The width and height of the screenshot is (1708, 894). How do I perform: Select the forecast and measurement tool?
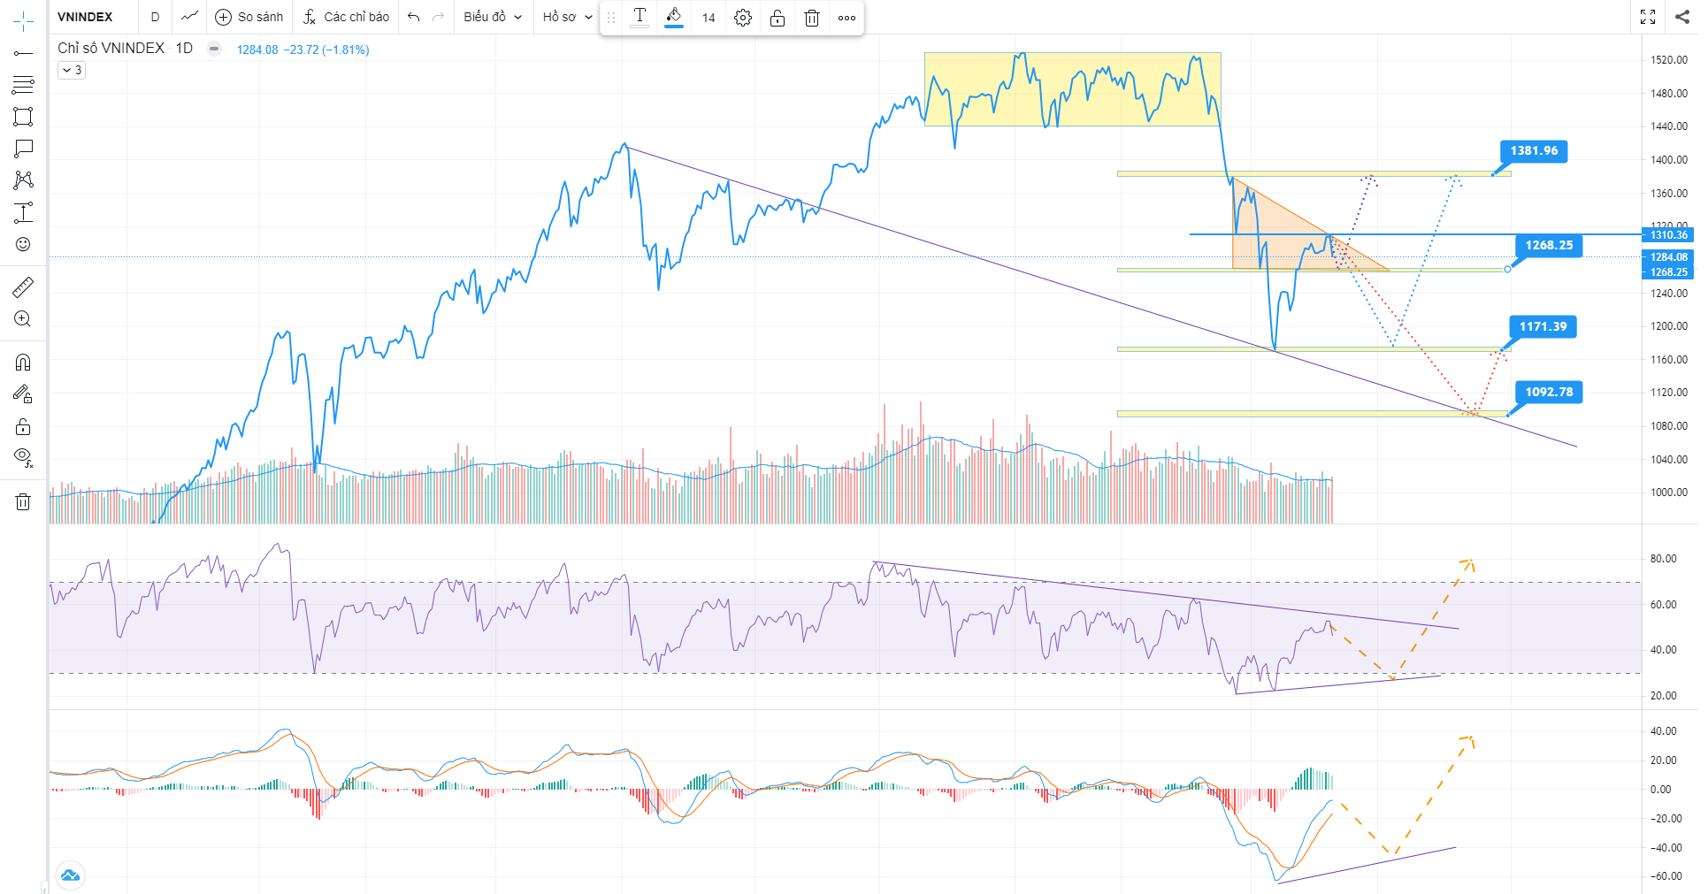click(x=23, y=212)
